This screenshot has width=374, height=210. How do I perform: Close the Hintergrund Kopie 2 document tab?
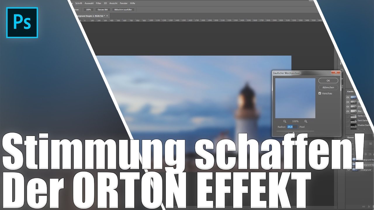[107, 16]
